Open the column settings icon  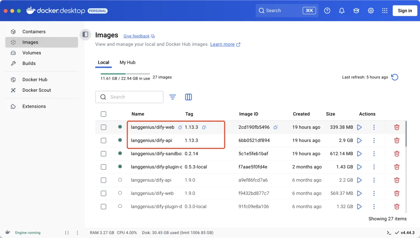click(188, 97)
